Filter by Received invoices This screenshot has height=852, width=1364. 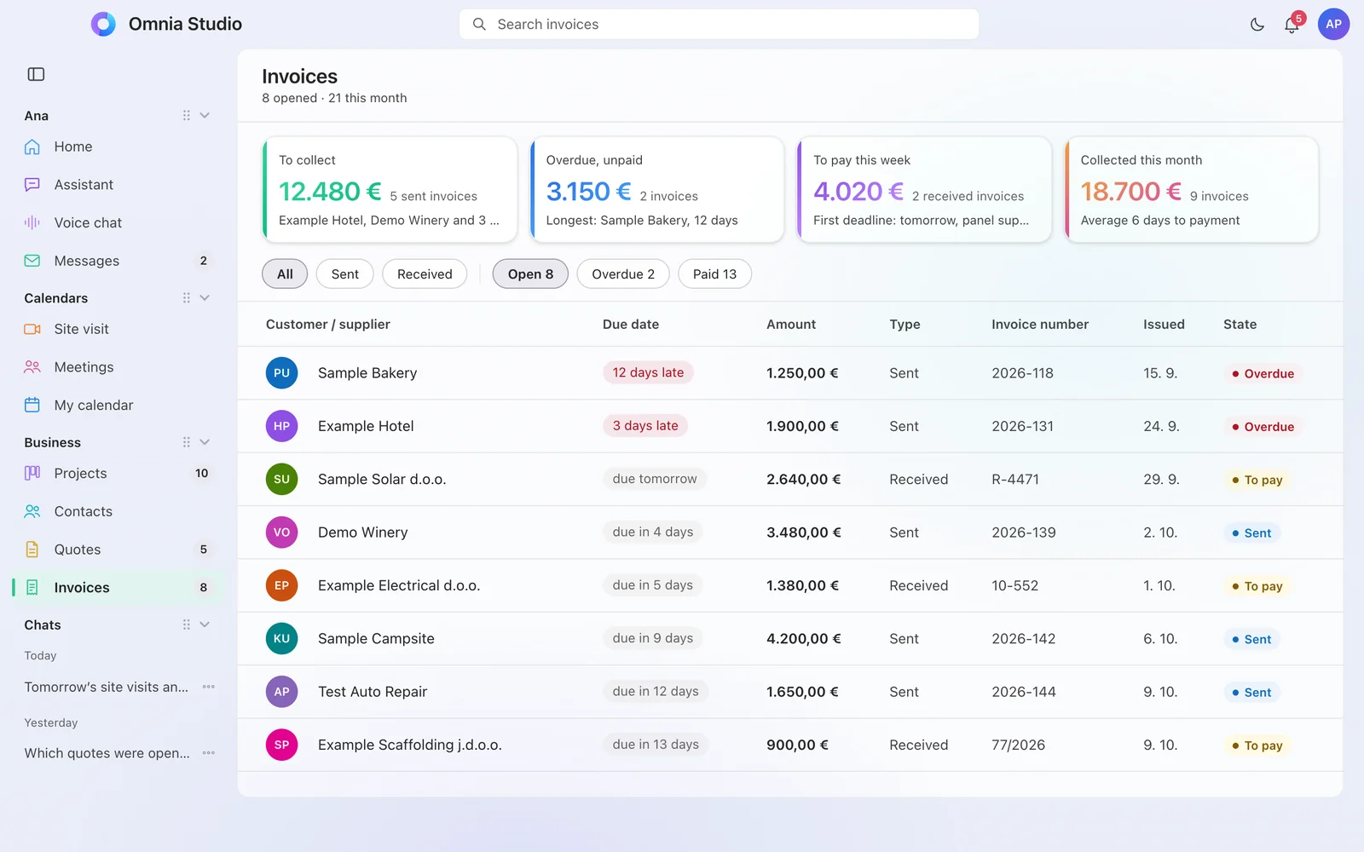425,273
